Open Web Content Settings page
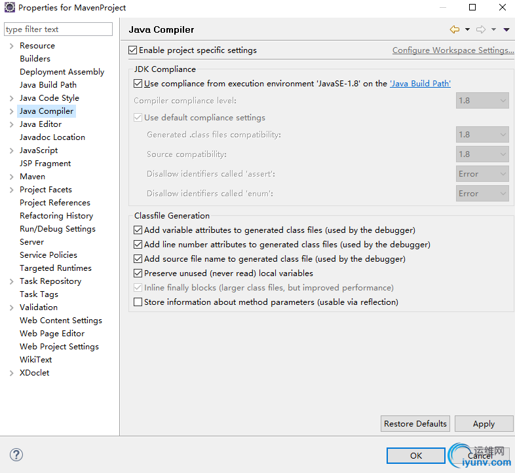This screenshot has height=473, width=515. pos(61,321)
